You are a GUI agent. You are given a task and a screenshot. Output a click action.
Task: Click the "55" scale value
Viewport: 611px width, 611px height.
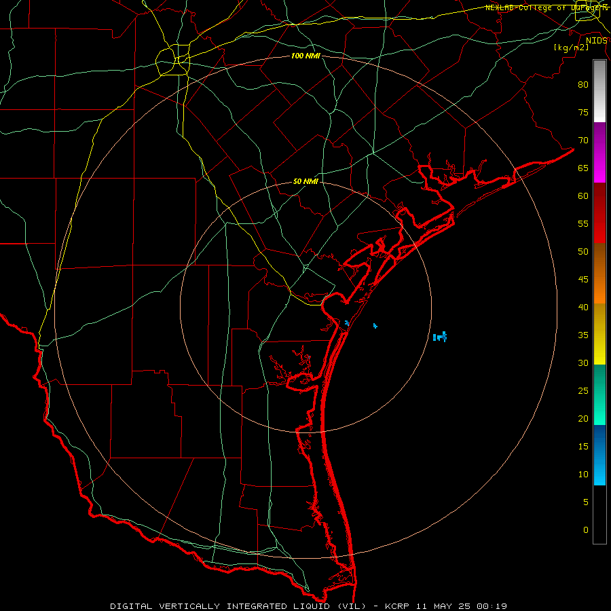click(x=583, y=223)
